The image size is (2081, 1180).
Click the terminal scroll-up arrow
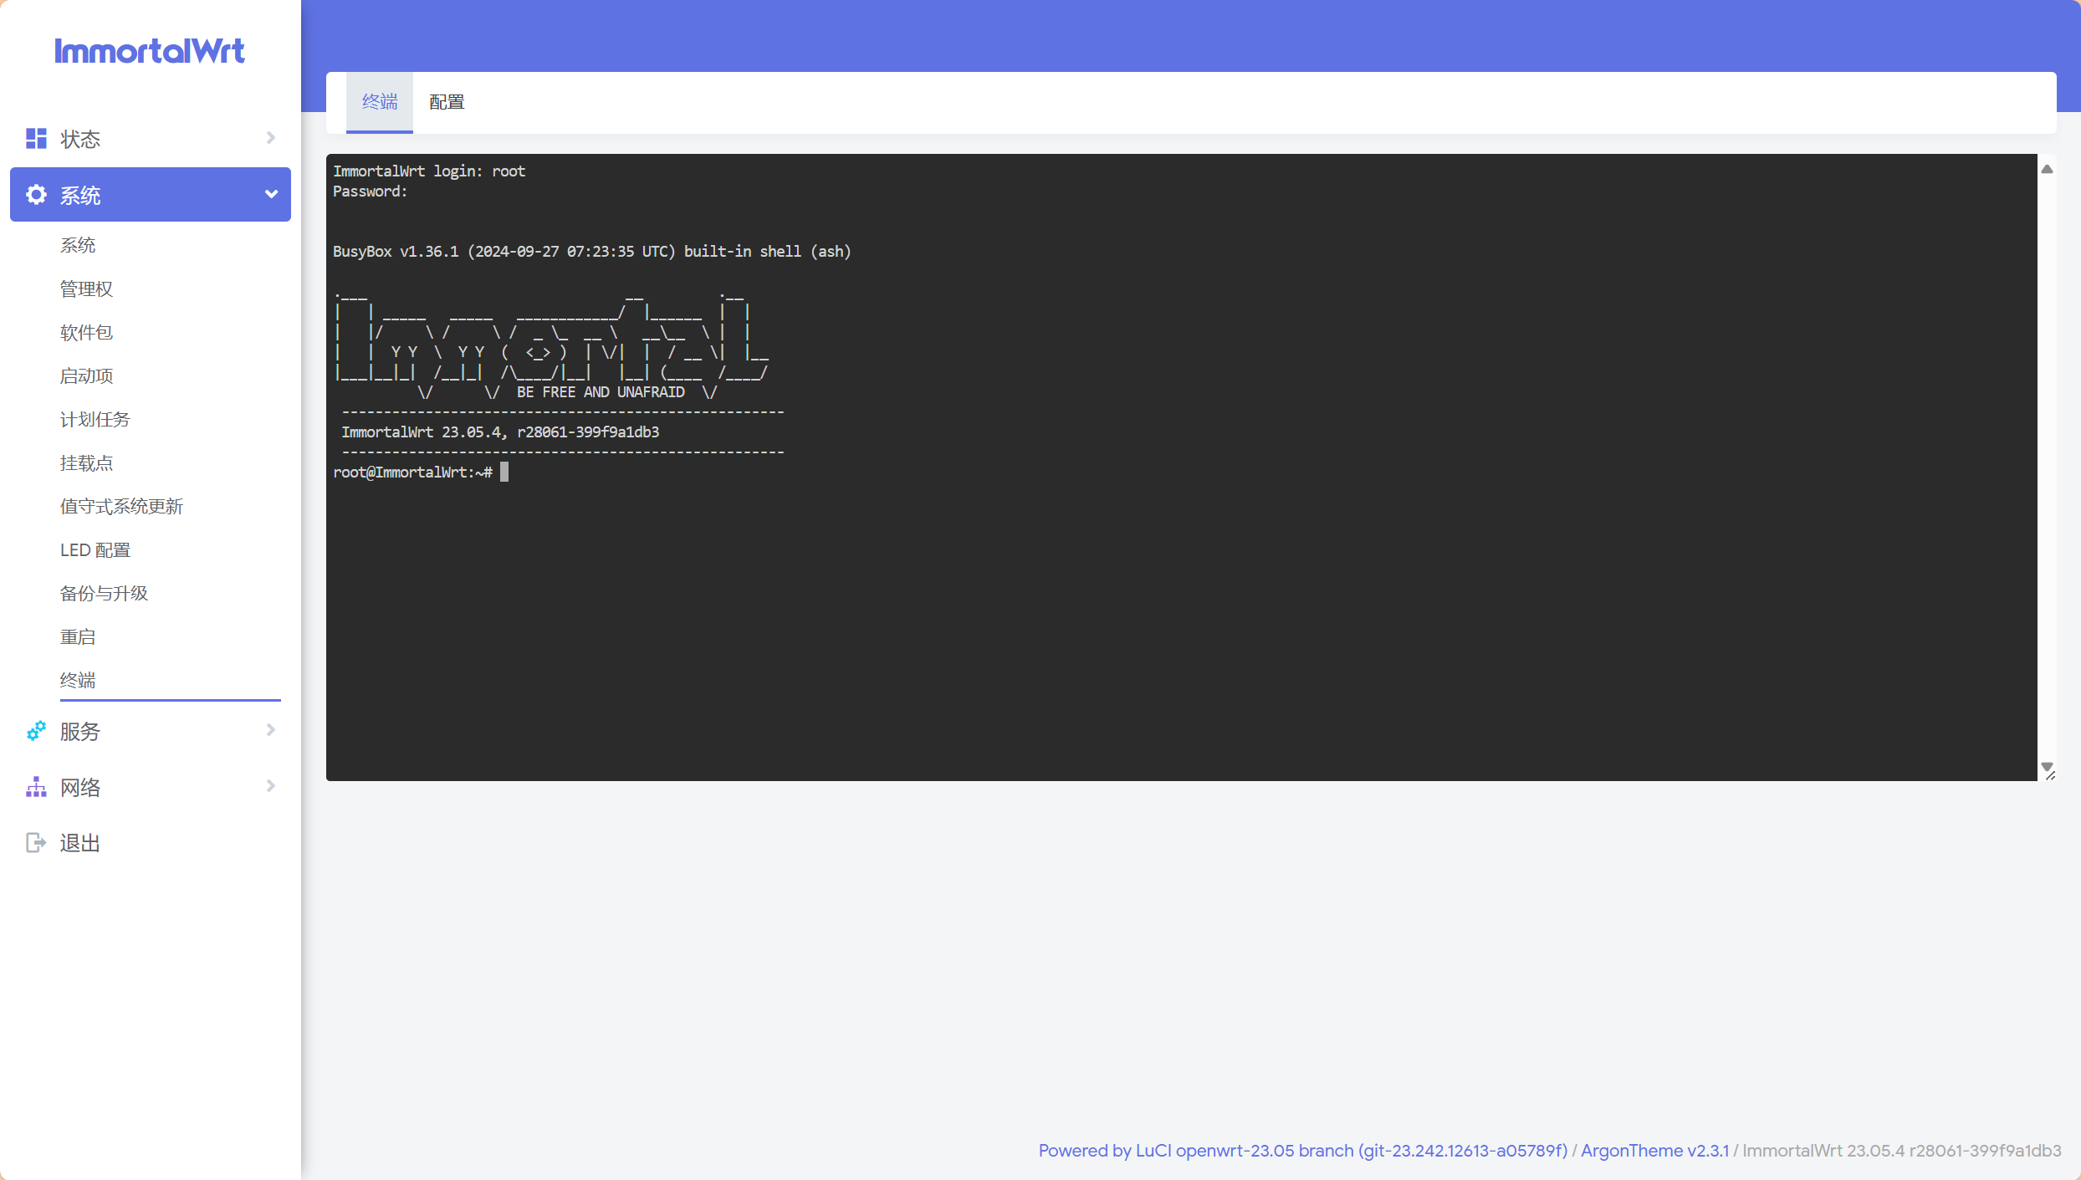pyautogui.click(x=2047, y=169)
